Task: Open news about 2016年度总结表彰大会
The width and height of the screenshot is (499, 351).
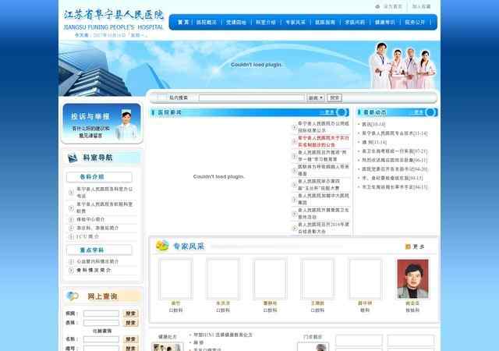Action: coord(324,228)
